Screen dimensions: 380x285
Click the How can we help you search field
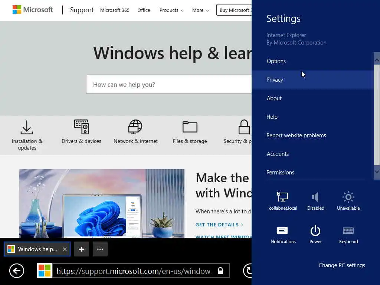click(169, 84)
